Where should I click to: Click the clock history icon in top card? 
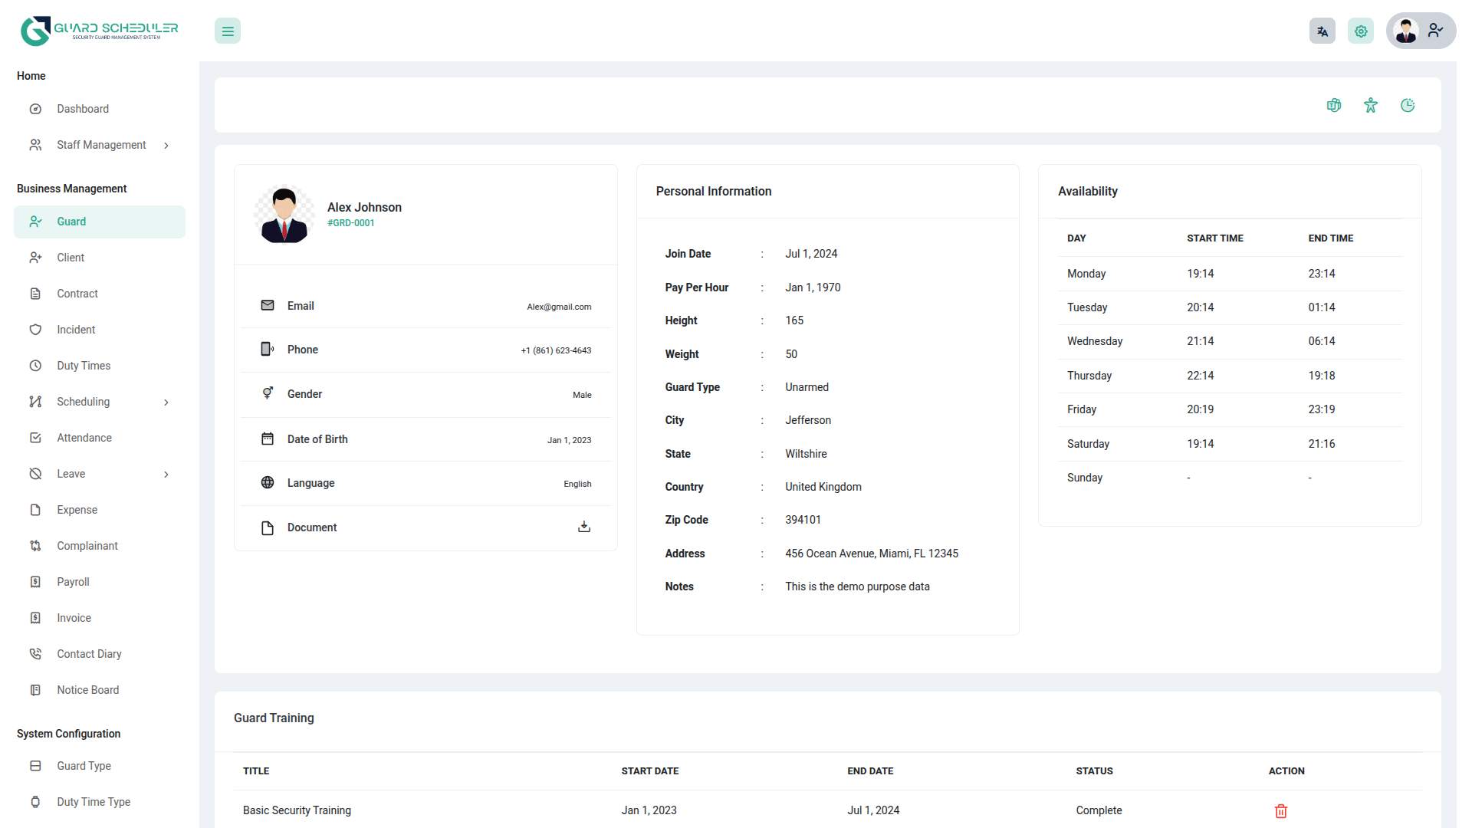pos(1408,106)
